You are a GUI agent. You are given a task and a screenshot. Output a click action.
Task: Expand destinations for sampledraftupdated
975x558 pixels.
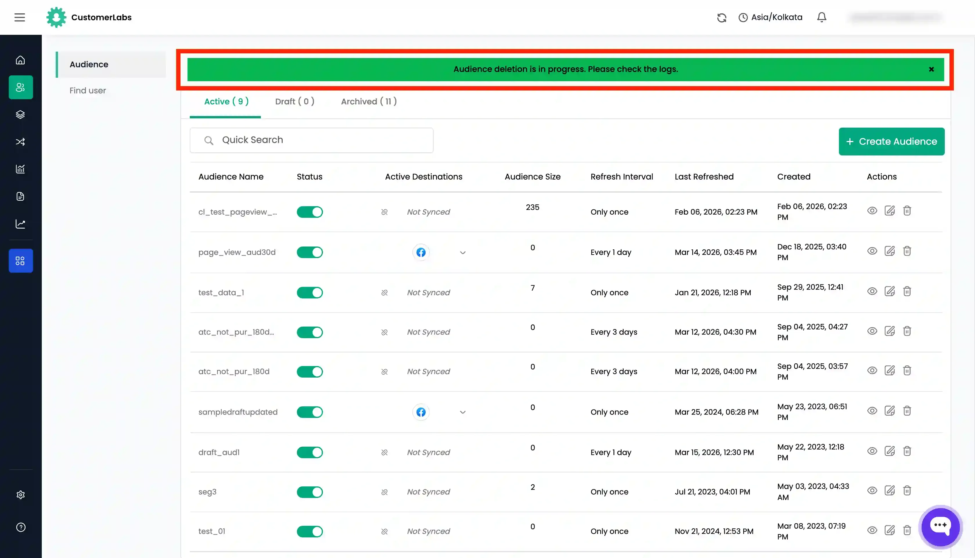tap(463, 412)
